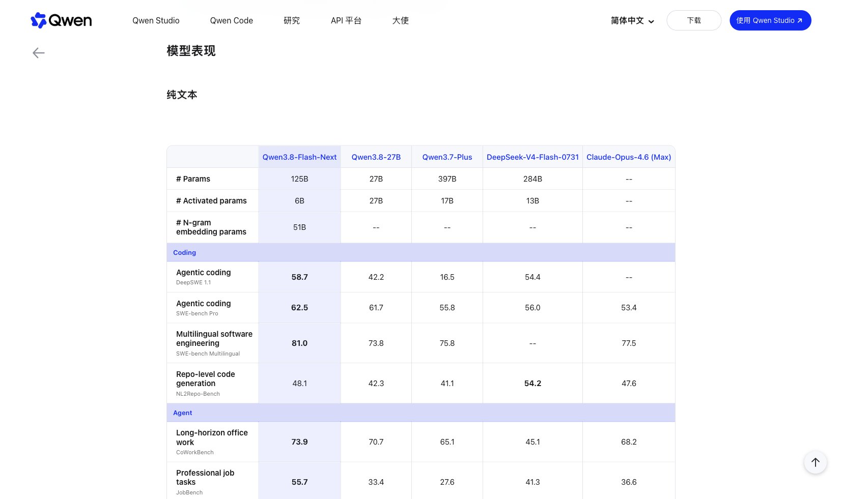The width and height of the screenshot is (842, 499).
Task: Click the SWE-bench Multilingual benchmark label
Action: 208,354
